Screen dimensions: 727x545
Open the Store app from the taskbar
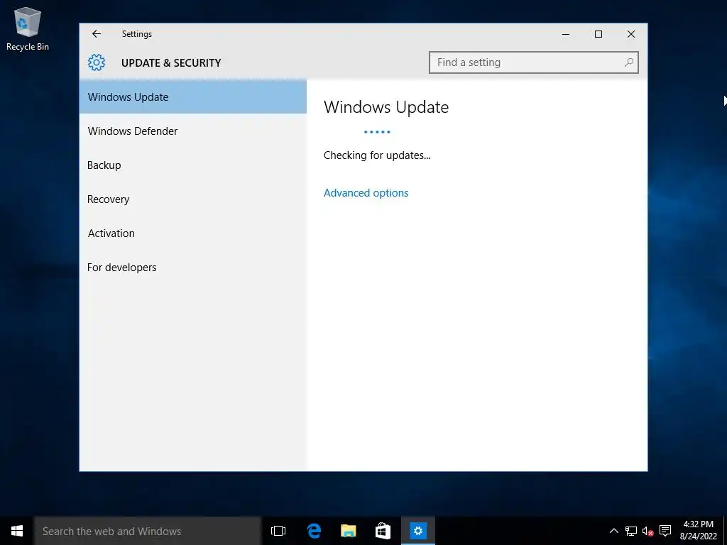(x=383, y=531)
